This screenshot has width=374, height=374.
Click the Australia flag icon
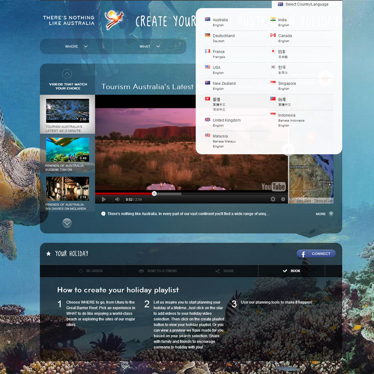[208, 19]
